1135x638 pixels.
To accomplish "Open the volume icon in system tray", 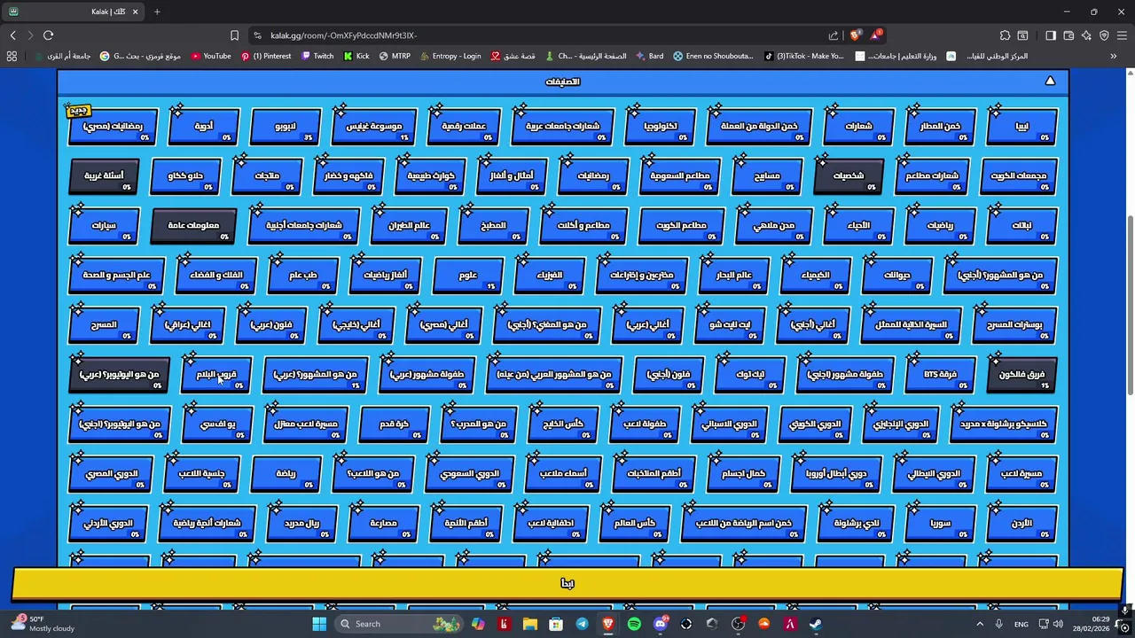I will (x=1057, y=624).
